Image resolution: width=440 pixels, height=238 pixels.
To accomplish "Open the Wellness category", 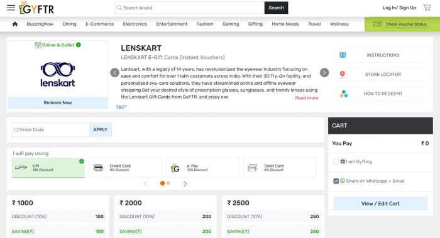I will pyautogui.click(x=339, y=24).
